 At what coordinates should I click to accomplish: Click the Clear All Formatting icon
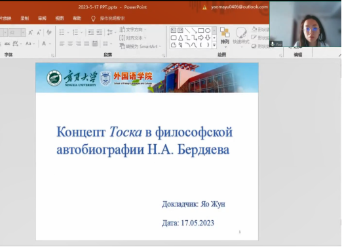coord(49,33)
